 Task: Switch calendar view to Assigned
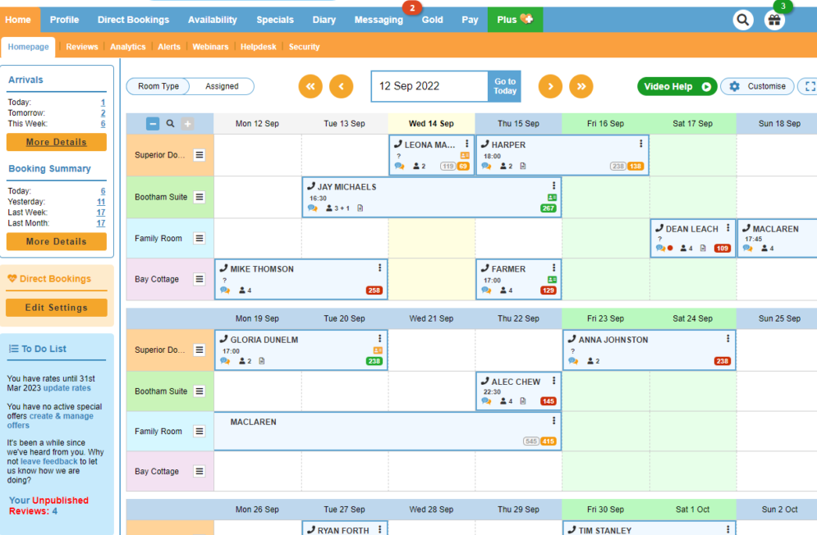pyautogui.click(x=222, y=86)
